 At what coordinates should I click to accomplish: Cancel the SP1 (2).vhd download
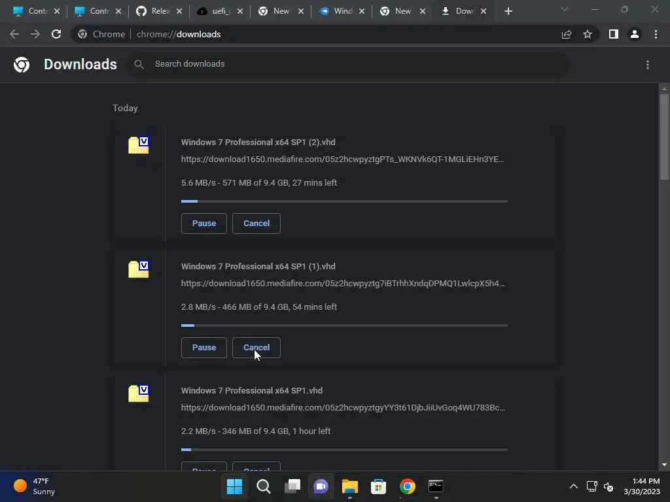[x=256, y=224]
